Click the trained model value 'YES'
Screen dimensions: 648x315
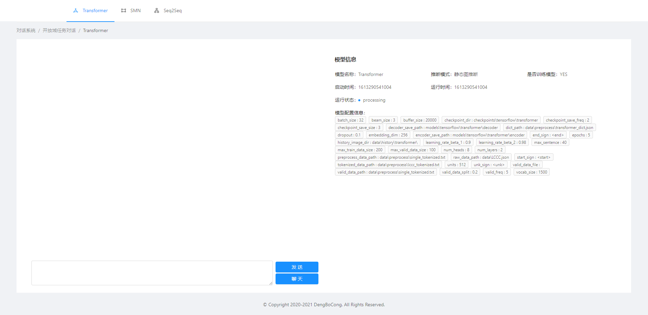point(564,74)
